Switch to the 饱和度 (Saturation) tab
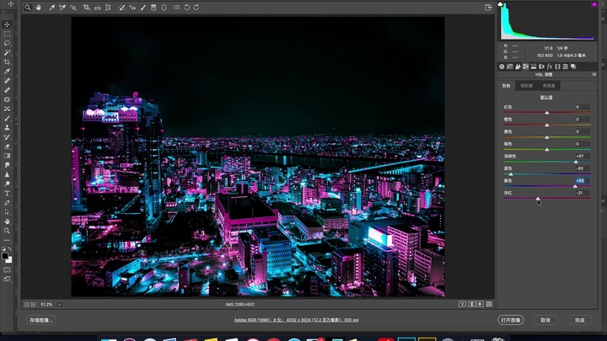Image resolution: width=607 pixels, height=341 pixels. pyautogui.click(x=526, y=86)
